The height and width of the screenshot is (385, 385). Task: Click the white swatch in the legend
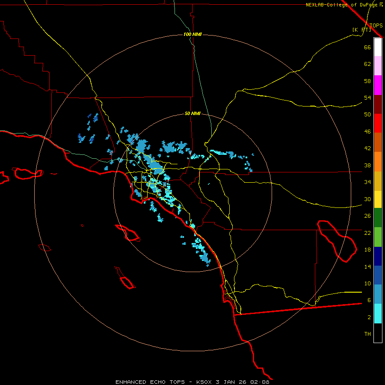coord(378,47)
